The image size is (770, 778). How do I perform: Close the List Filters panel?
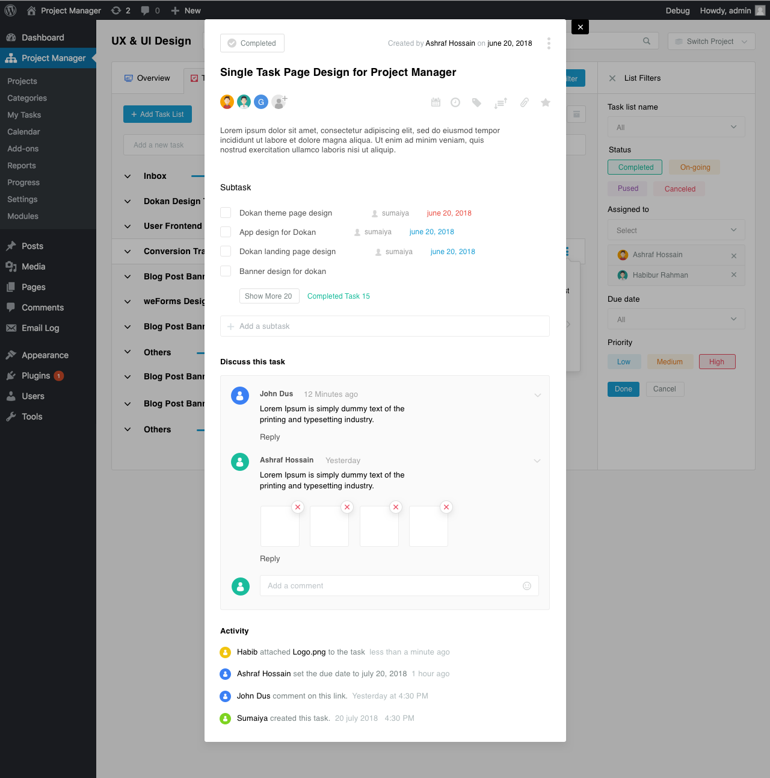click(612, 78)
